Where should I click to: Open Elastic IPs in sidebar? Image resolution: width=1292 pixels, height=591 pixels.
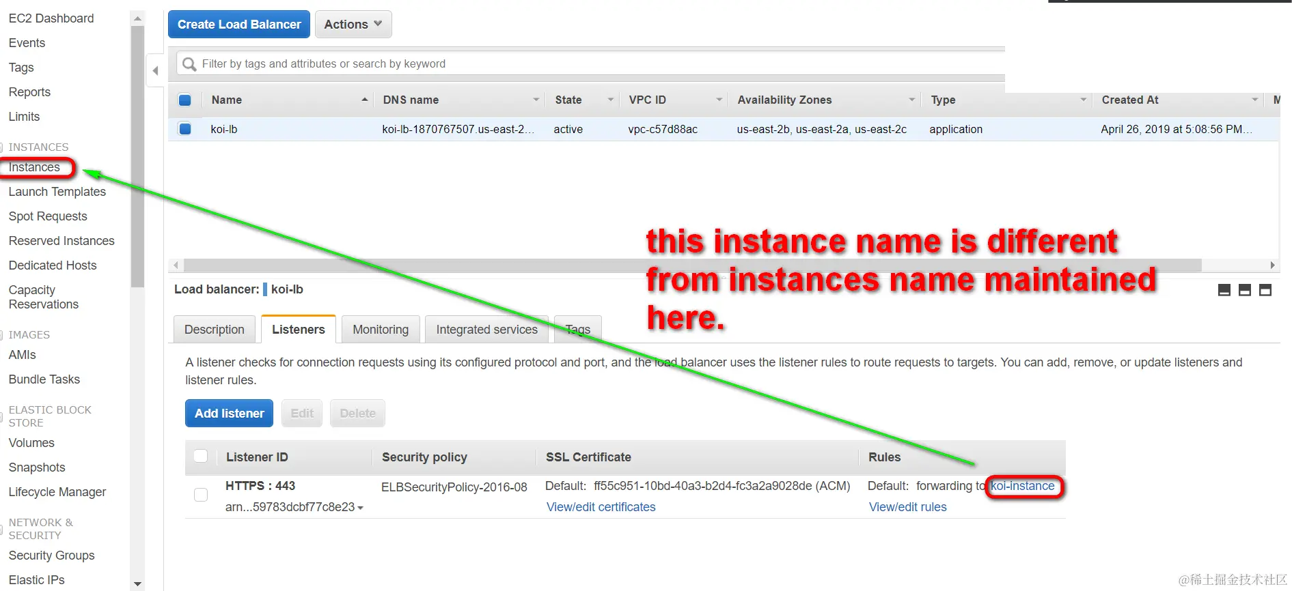click(36, 580)
